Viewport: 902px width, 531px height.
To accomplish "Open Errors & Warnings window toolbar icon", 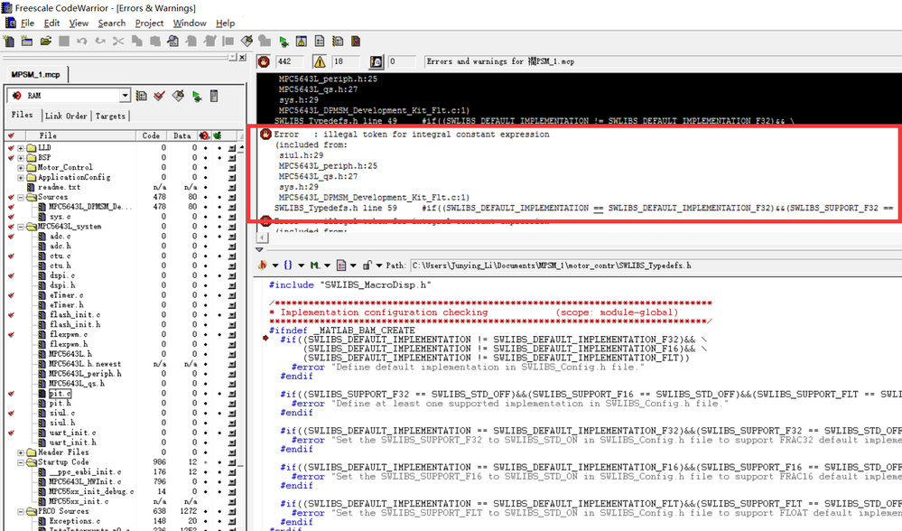I will tap(301, 42).
